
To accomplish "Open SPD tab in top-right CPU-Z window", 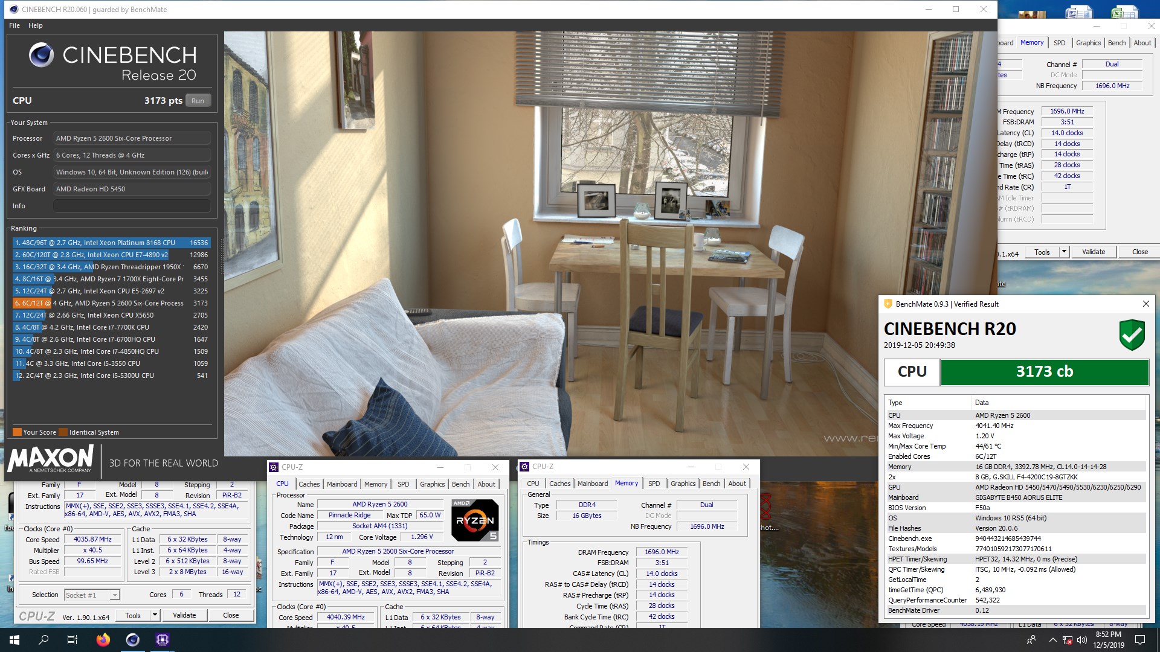I will point(1060,43).
